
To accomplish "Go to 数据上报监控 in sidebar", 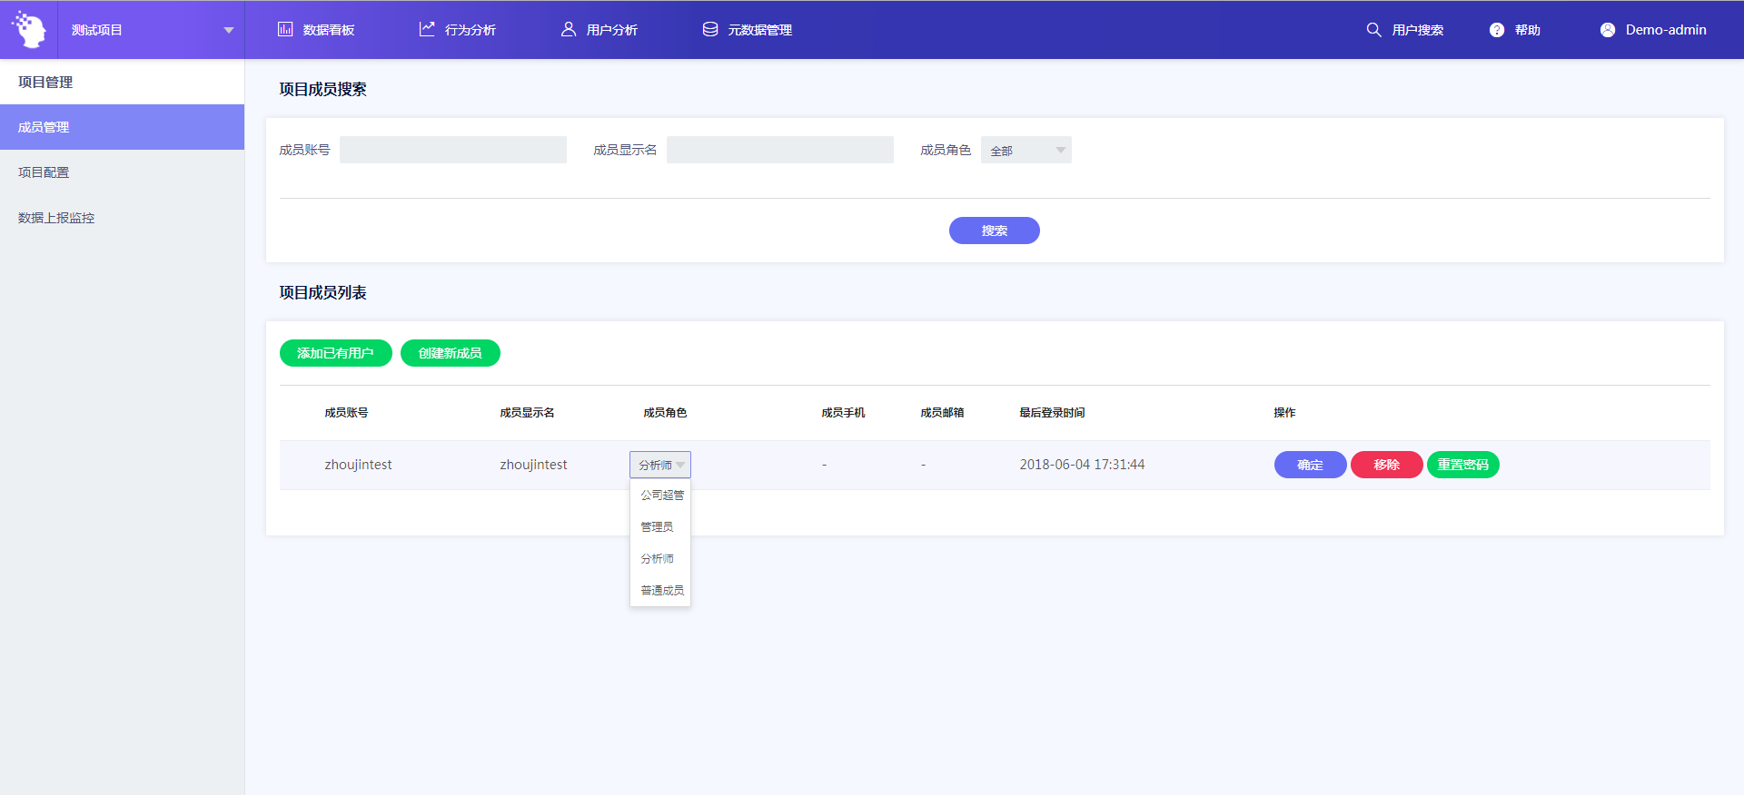I will click(56, 218).
